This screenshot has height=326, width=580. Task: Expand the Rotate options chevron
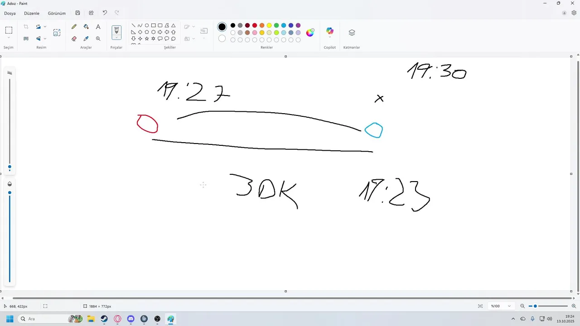pos(45,27)
